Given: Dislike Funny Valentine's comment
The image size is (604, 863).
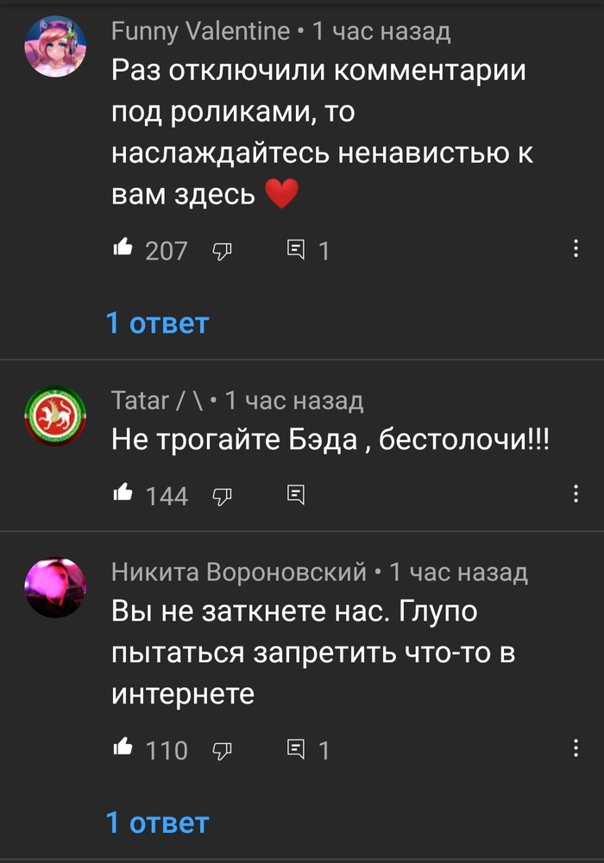Looking at the screenshot, I should pyautogui.click(x=222, y=251).
